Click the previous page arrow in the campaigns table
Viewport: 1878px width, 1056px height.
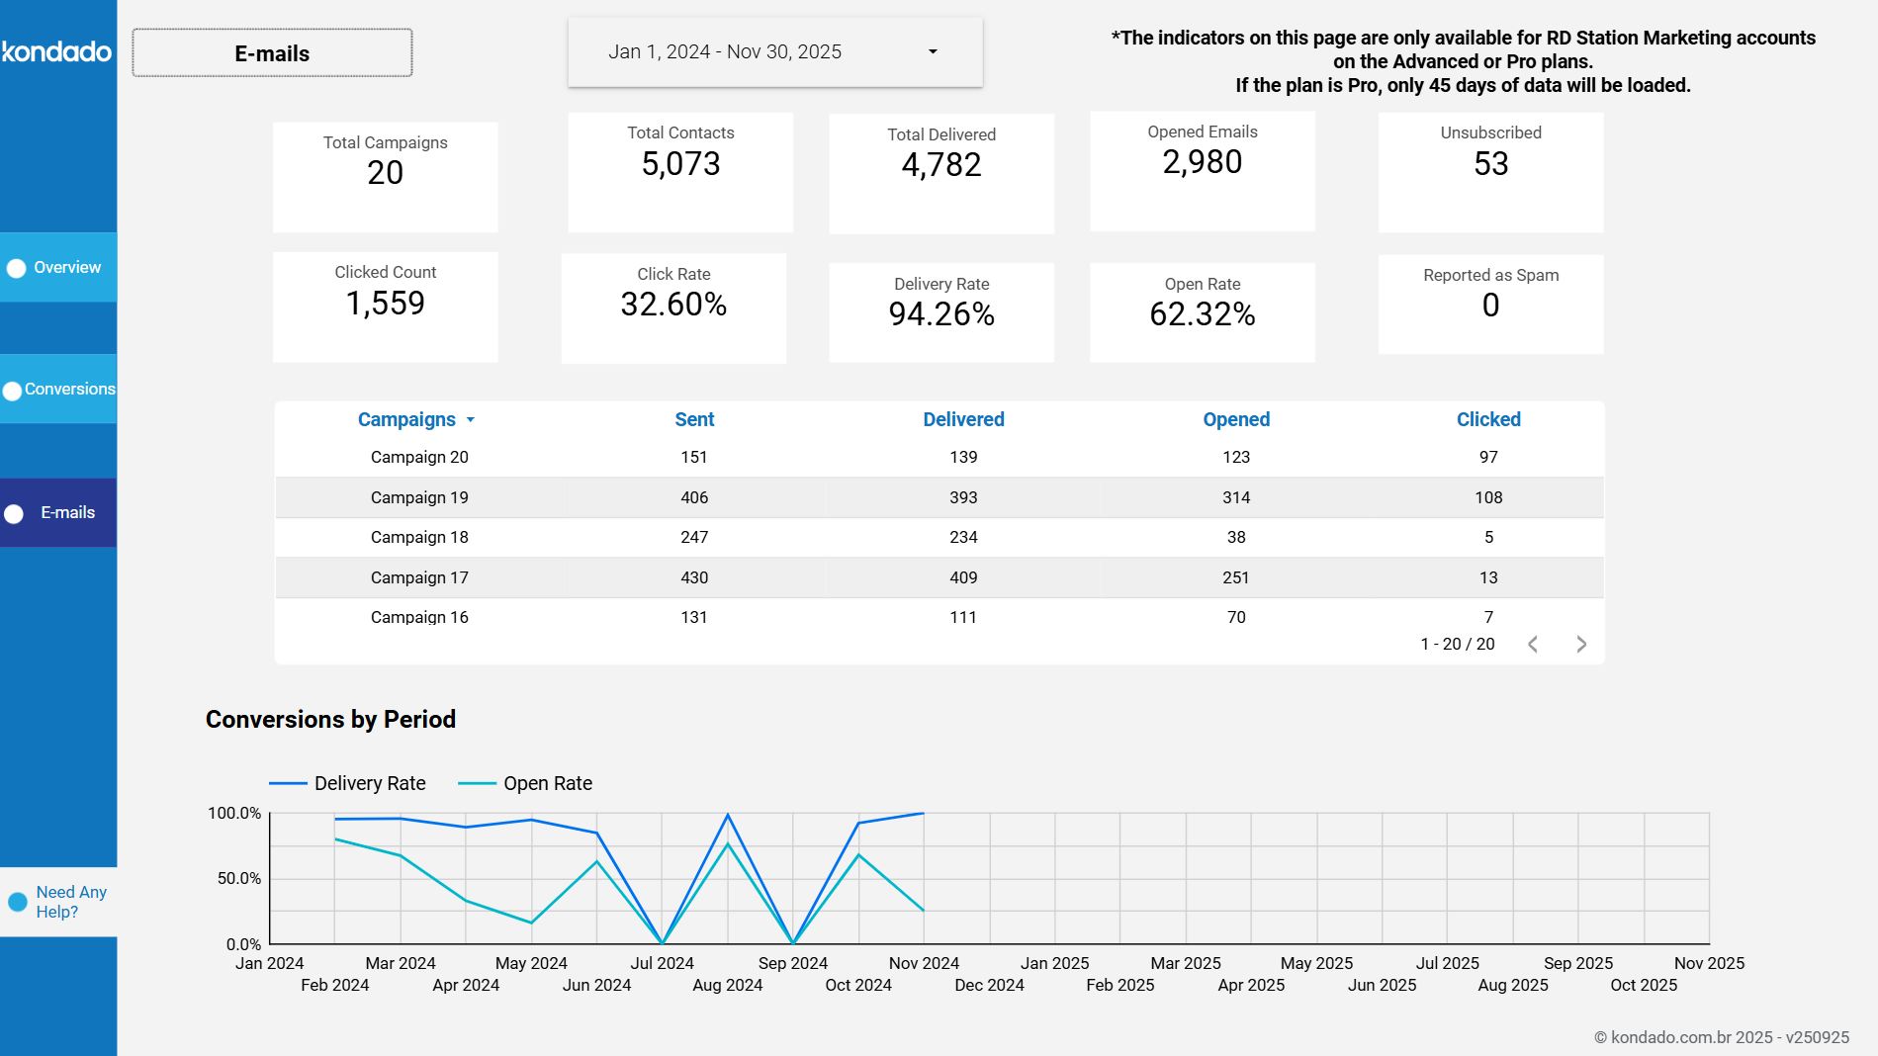[x=1533, y=644]
